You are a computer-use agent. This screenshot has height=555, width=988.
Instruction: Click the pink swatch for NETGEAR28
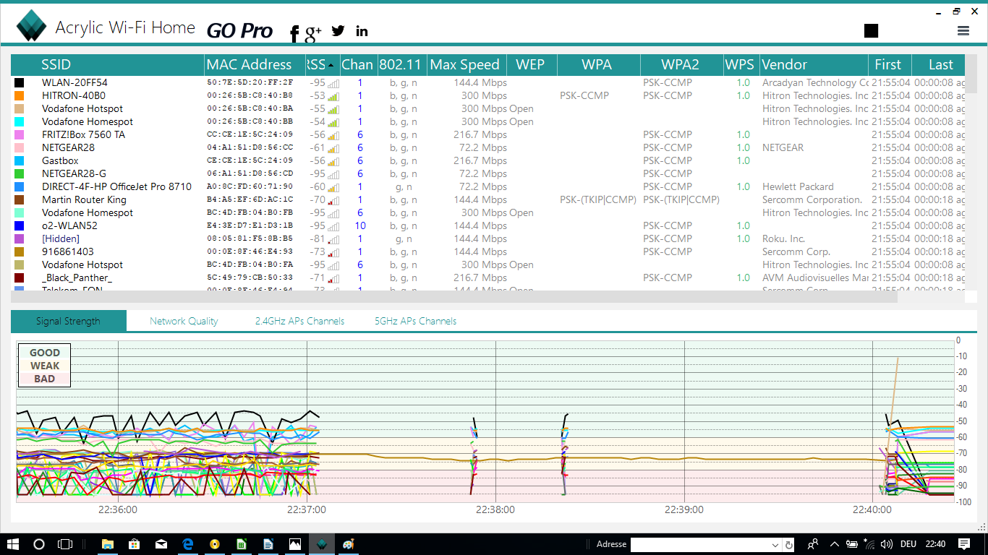[20, 148]
